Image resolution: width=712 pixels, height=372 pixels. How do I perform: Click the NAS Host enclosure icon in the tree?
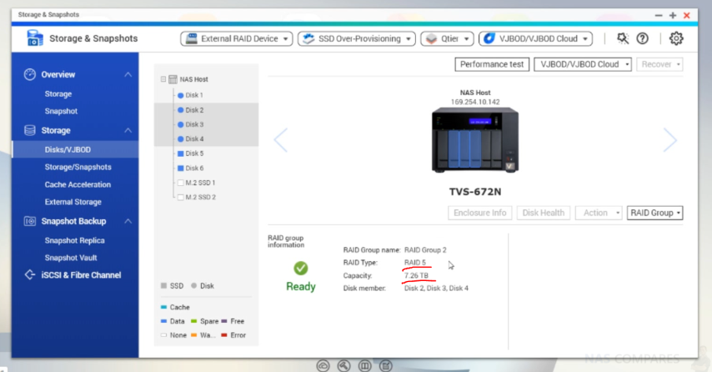pyautogui.click(x=173, y=79)
